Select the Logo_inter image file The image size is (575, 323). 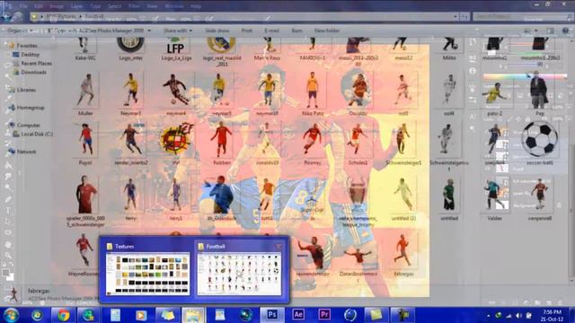coord(130,49)
